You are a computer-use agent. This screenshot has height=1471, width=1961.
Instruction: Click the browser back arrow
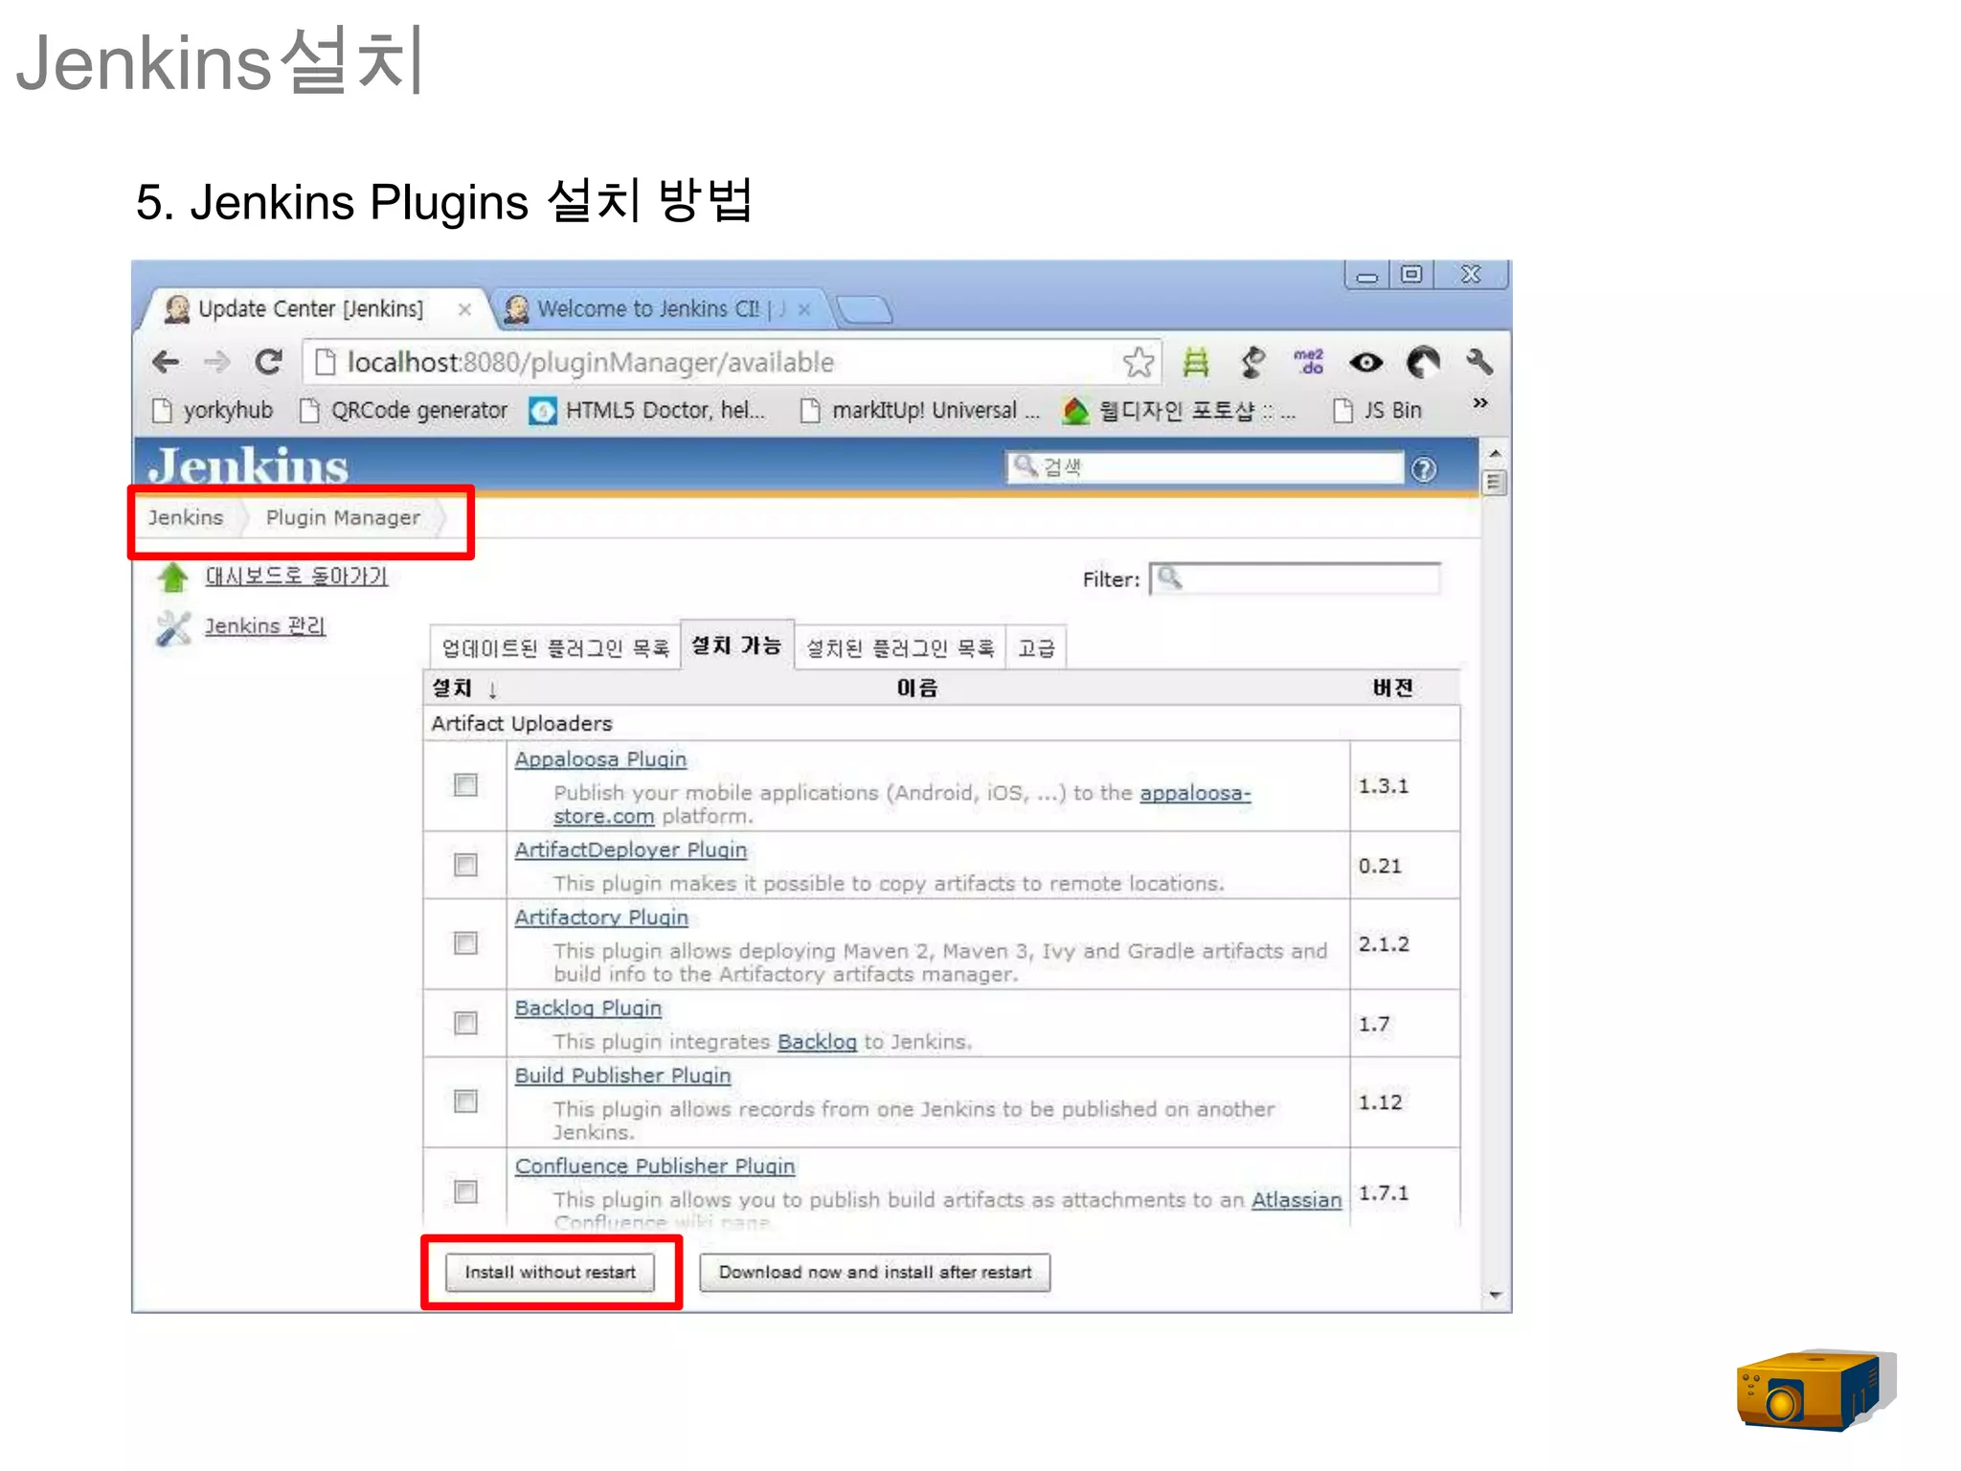(166, 362)
